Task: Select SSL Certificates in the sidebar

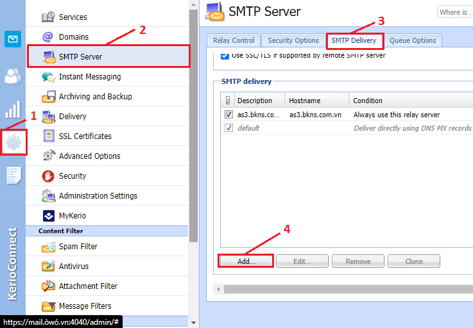Action: click(x=85, y=136)
